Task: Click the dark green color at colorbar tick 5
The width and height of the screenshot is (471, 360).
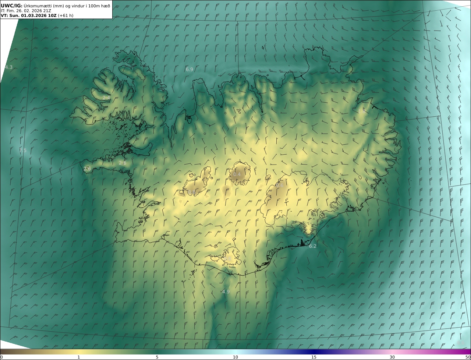Action: pos(157,352)
